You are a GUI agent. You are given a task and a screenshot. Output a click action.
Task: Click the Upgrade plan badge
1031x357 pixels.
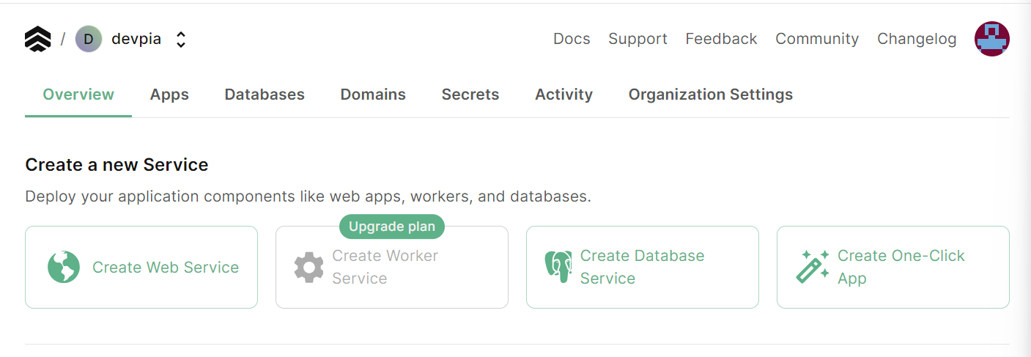point(392,227)
